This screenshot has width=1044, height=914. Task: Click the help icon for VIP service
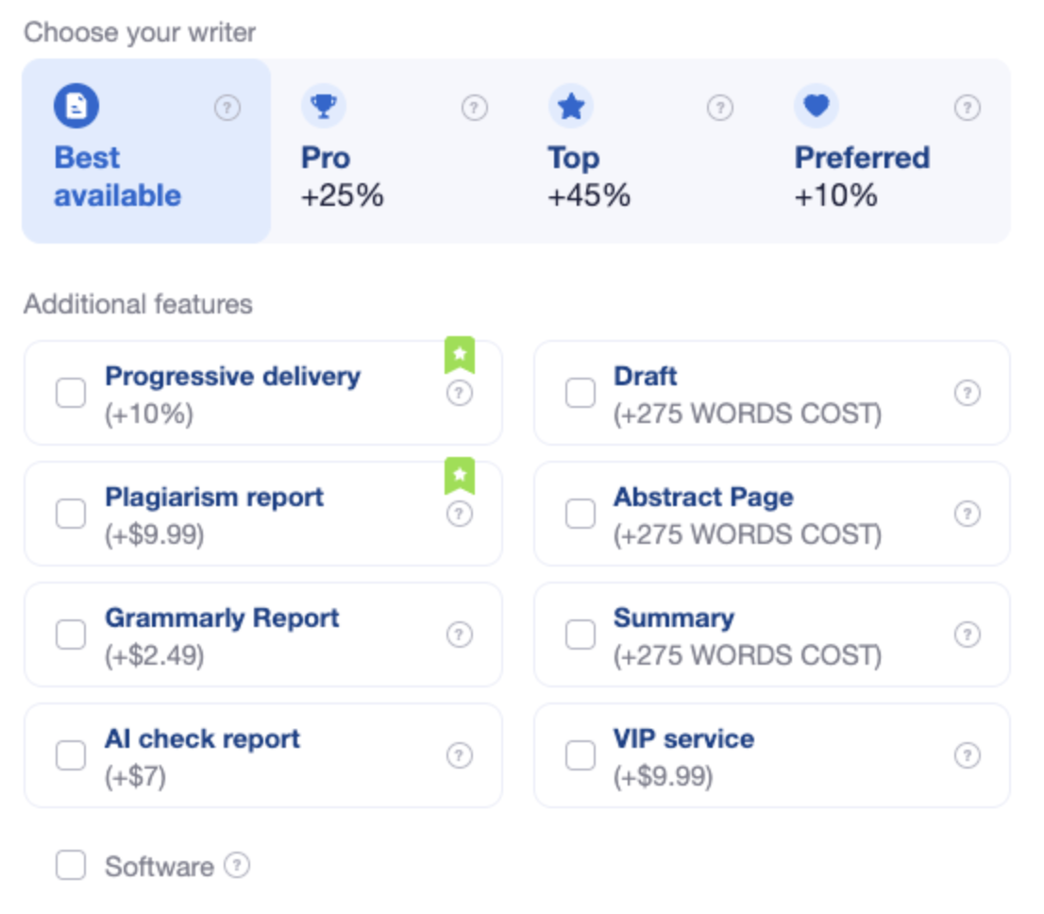coord(967,755)
